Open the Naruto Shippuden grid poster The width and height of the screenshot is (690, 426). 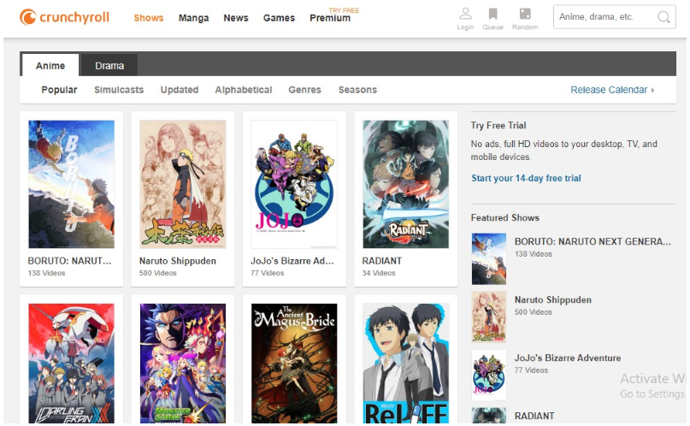(x=183, y=184)
